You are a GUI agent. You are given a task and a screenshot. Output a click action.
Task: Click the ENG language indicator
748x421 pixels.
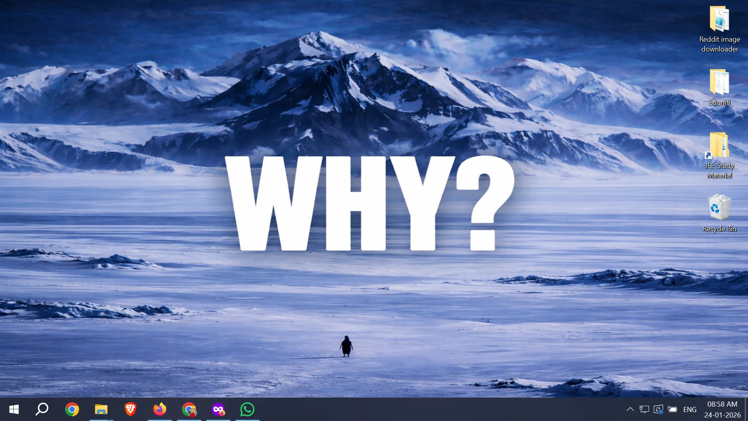click(690, 409)
